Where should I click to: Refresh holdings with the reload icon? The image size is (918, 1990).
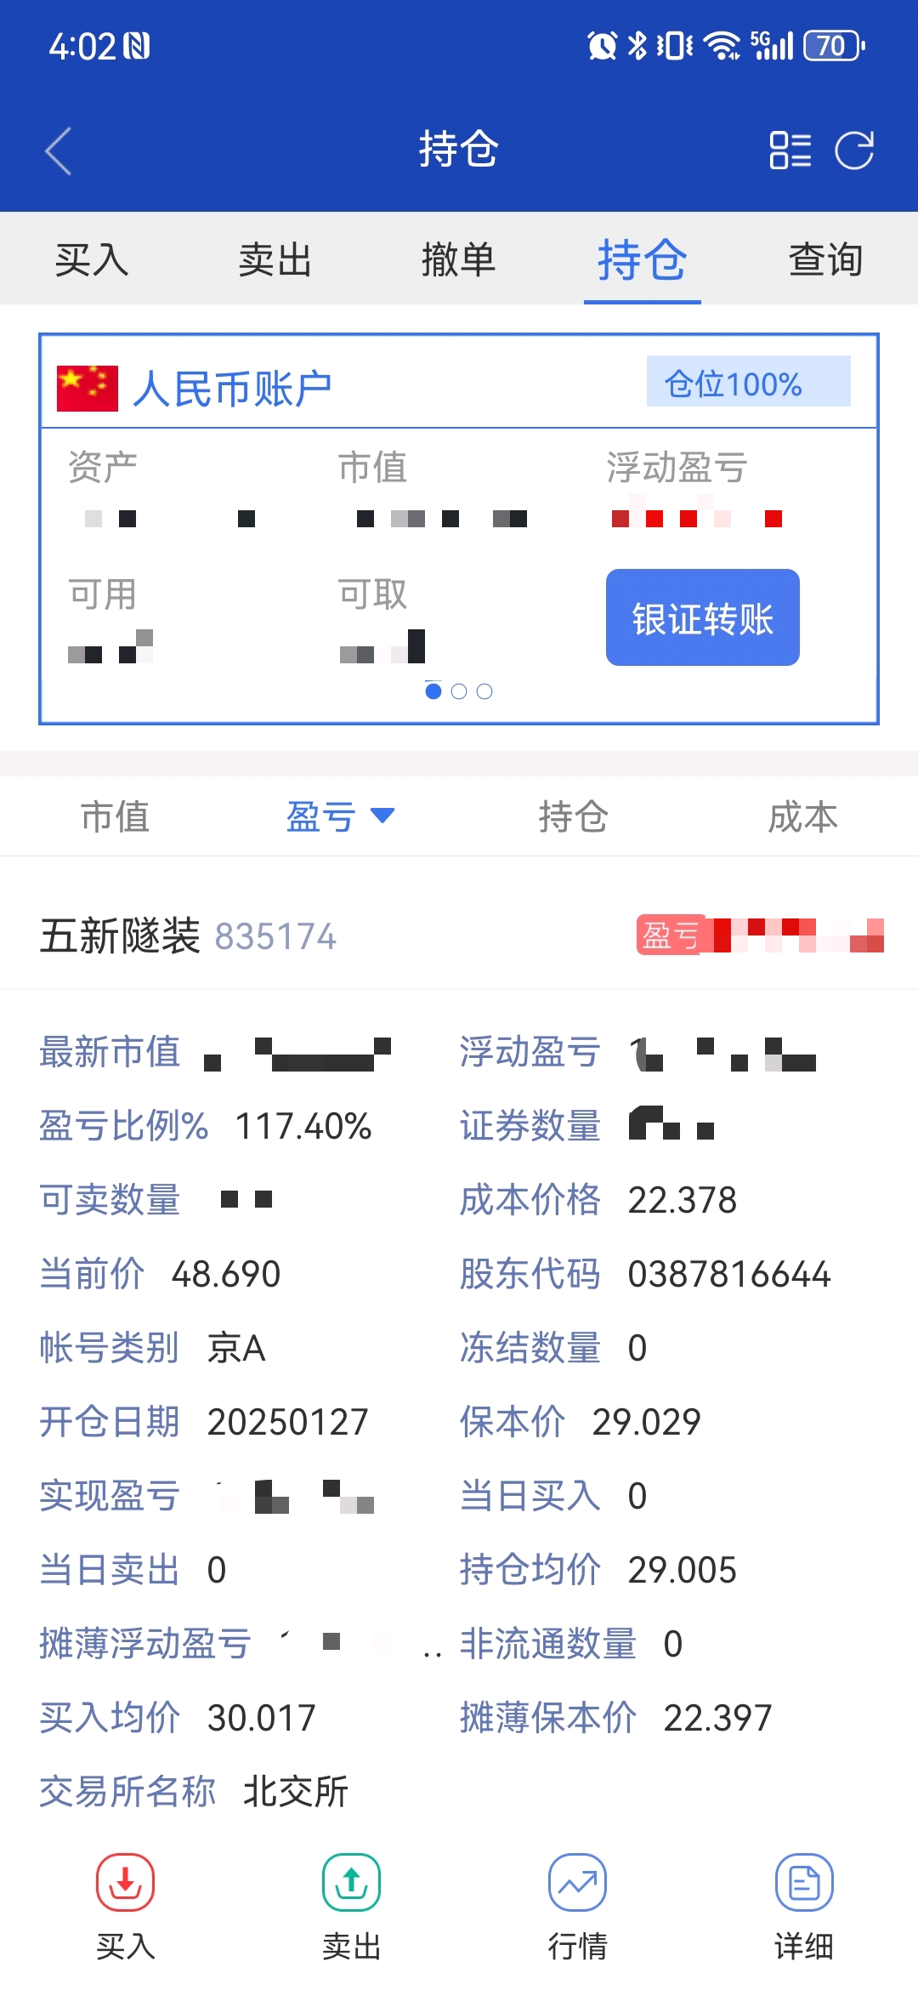coord(854,151)
